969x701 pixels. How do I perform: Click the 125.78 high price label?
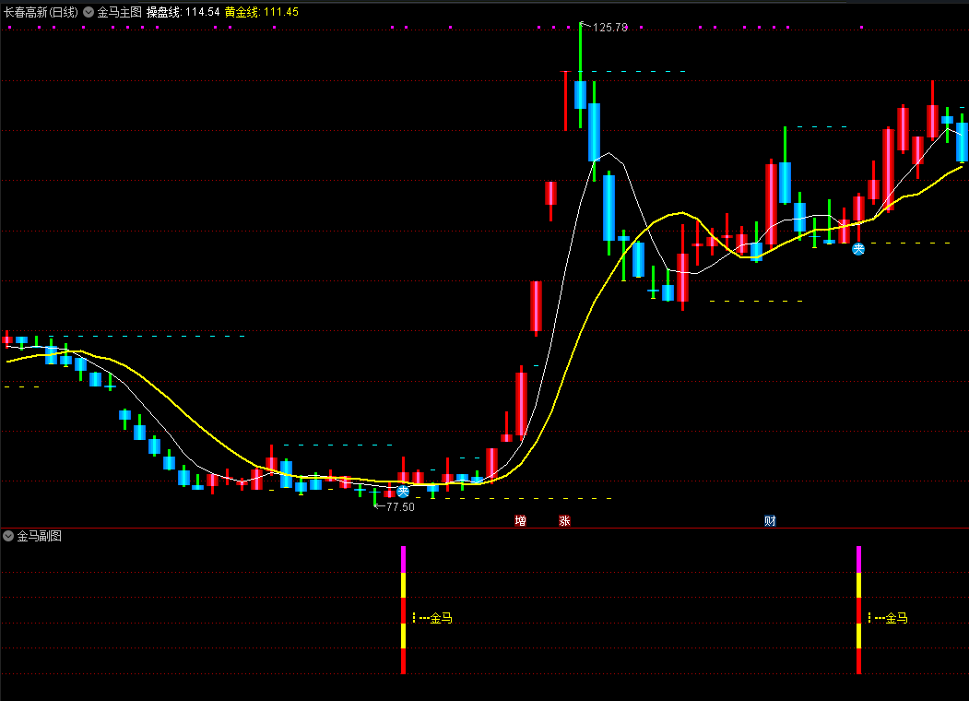[x=609, y=28]
